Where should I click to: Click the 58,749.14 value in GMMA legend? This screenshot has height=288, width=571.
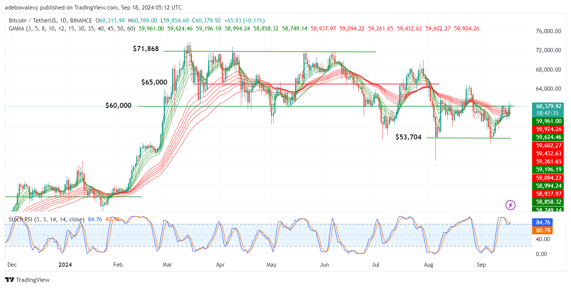click(x=295, y=29)
